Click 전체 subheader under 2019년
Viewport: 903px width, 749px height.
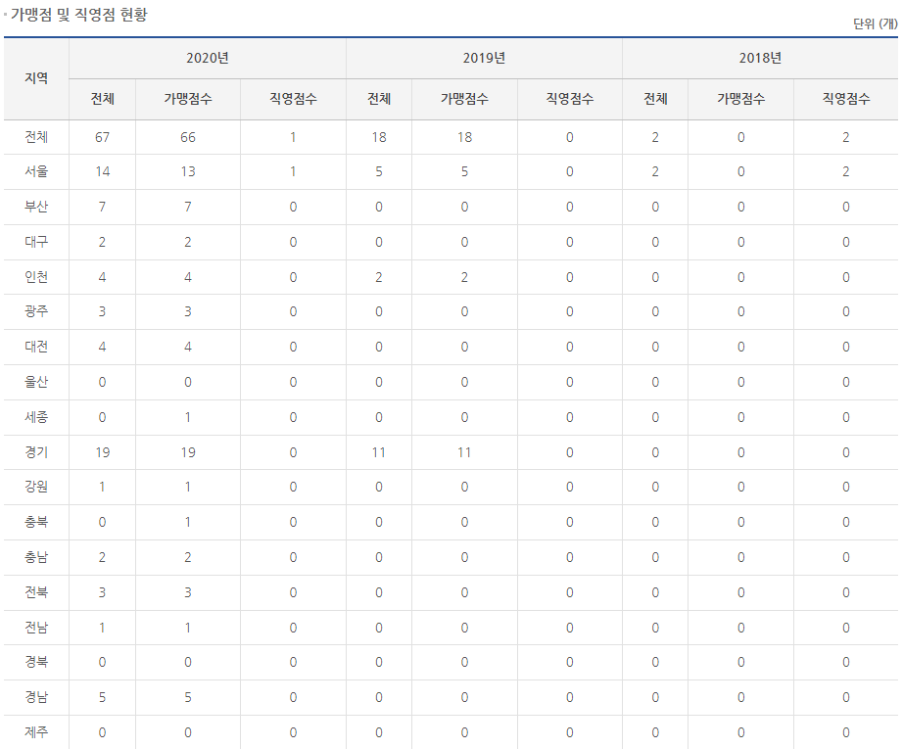pos(379,99)
